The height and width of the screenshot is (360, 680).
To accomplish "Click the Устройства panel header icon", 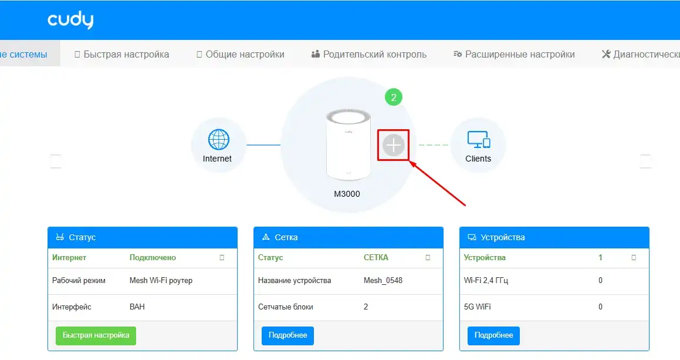I will point(472,237).
